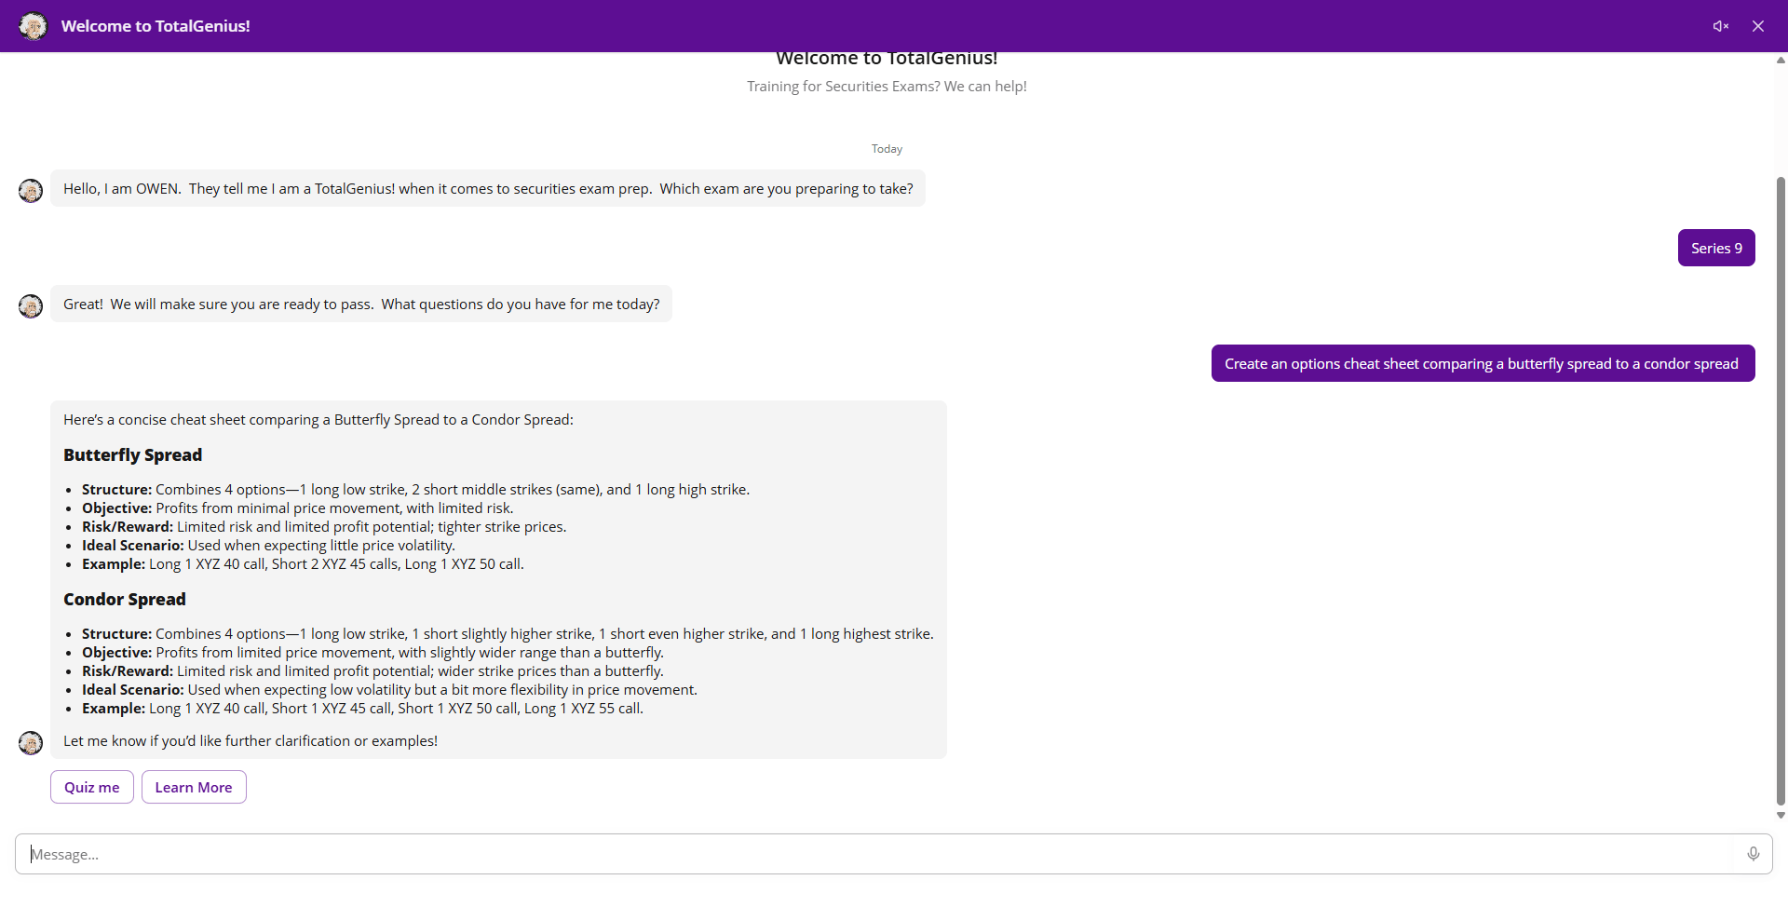Click OWEN's "Hello, I am OWEN" greeting bubble
Screen dimensions: 1788x907
pyautogui.click(x=488, y=188)
